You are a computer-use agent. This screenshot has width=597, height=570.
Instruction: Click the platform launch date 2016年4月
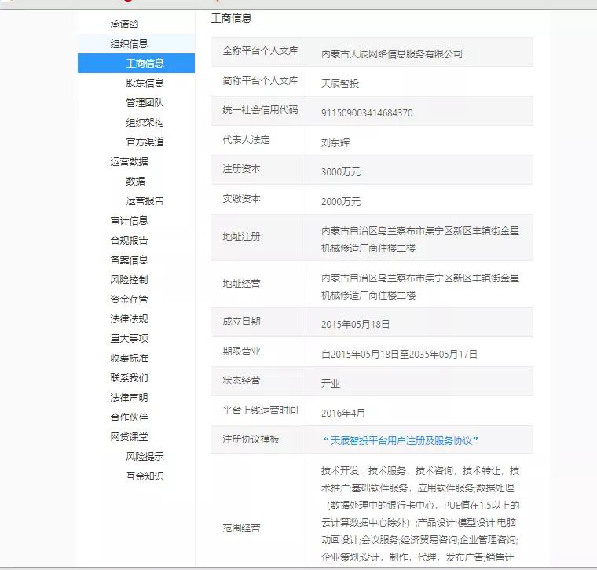pyautogui.click(x=343, y=413)
